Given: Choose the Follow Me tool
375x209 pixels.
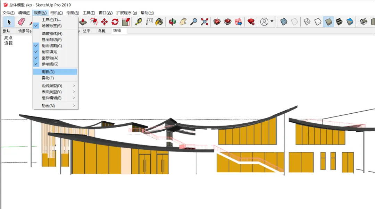Looking at the screenshot, I should pos(94,22).
